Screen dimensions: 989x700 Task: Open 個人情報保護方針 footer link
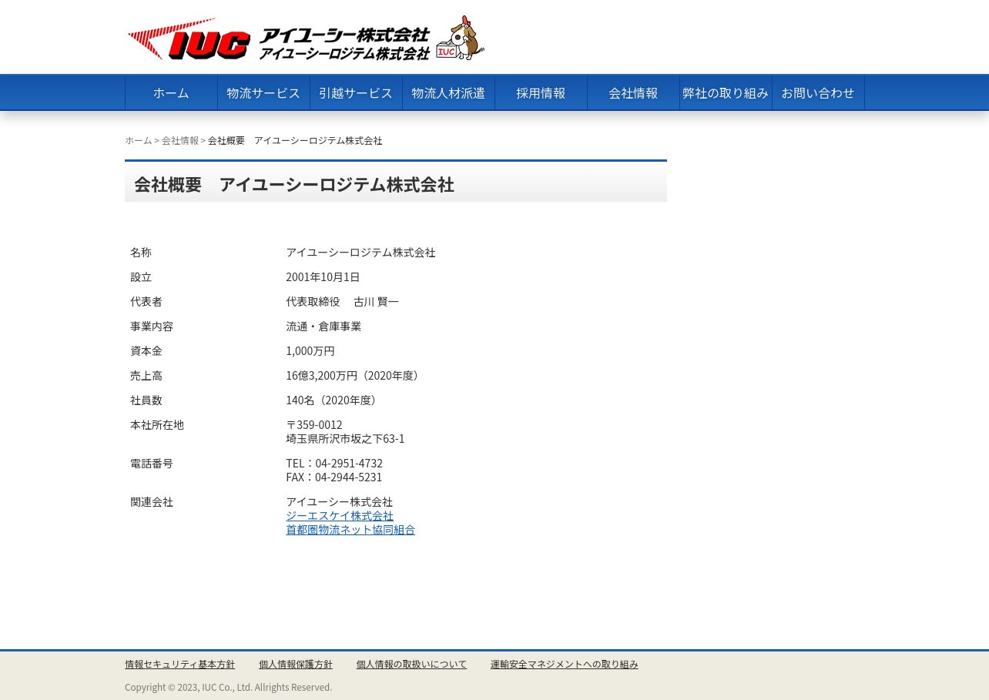click(x=296, y=665)
